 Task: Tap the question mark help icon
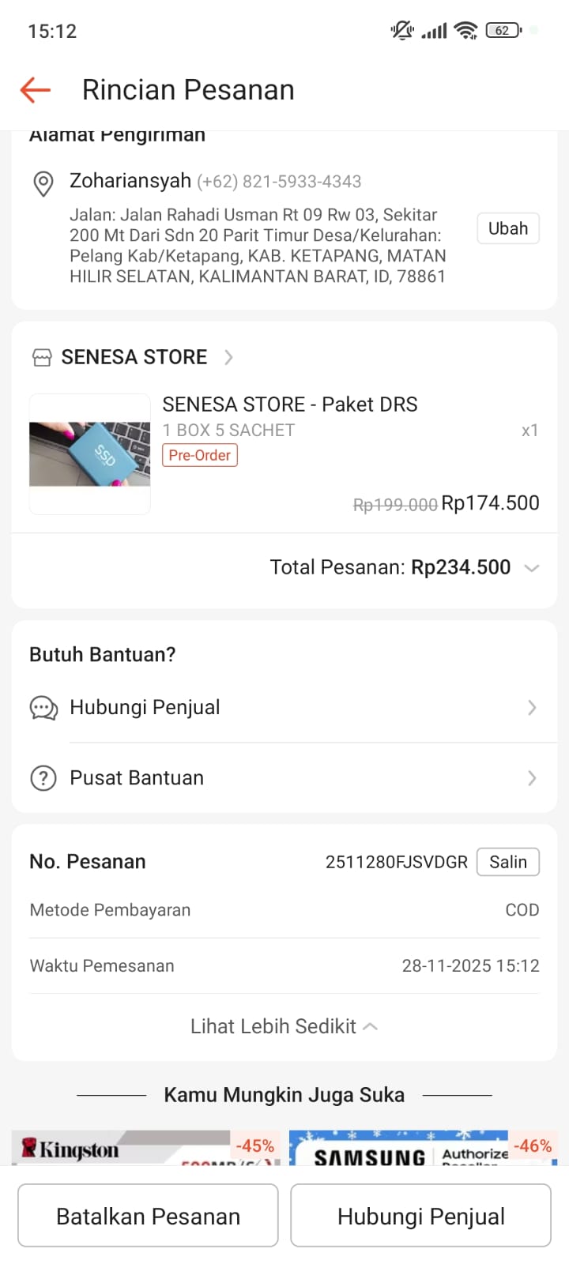(x=43, y=778)
